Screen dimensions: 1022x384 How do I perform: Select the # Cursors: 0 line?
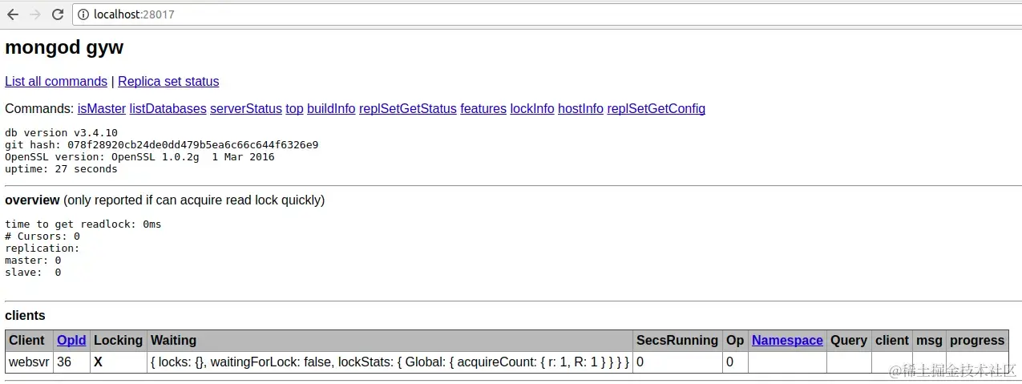click(x=42, y=236)
